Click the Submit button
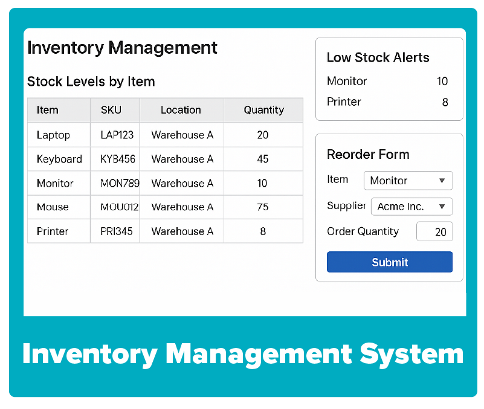 389,262
